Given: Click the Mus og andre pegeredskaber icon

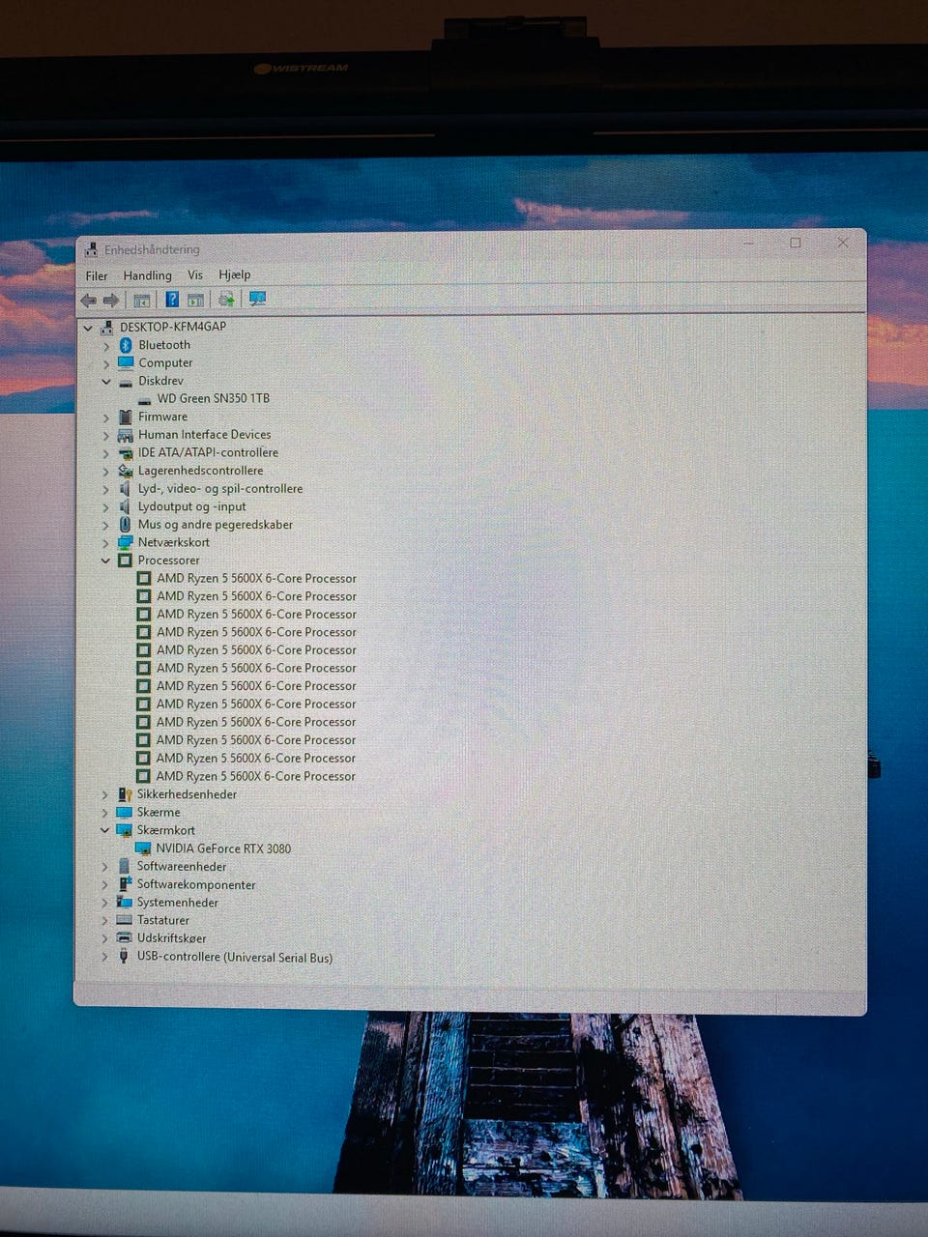Looking at the screenshot, I should [125, 524].
